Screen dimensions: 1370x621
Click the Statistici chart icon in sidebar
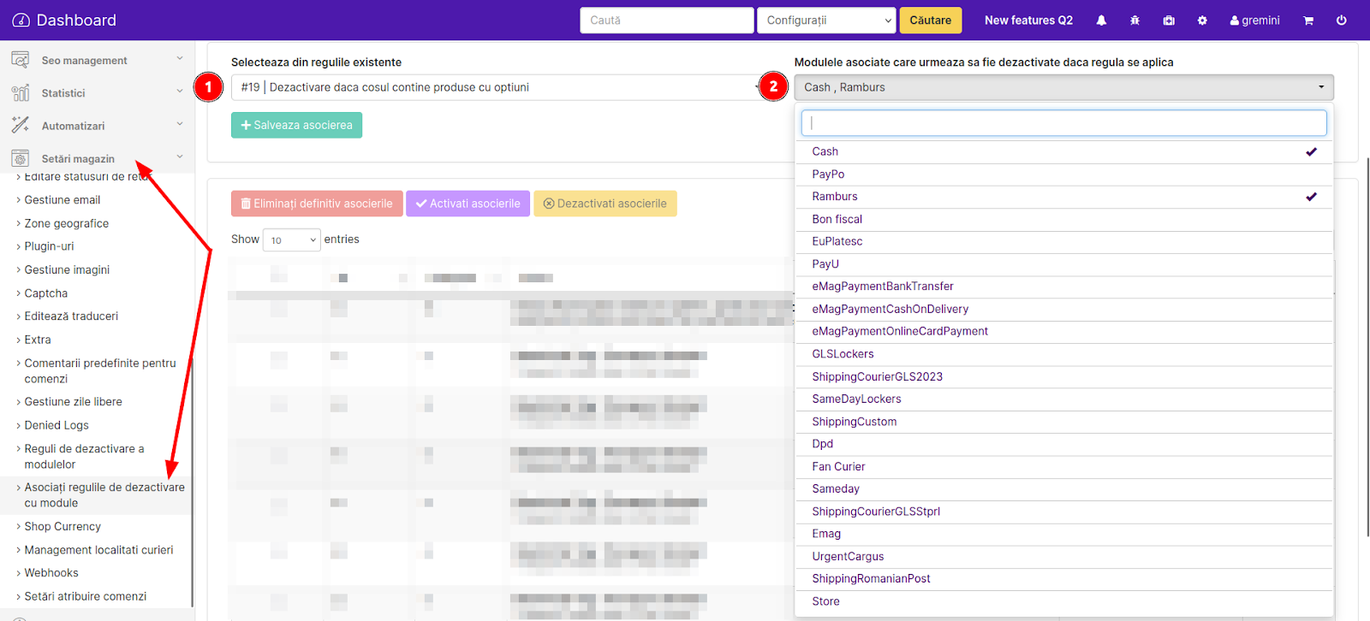click(x=21, y=92)
